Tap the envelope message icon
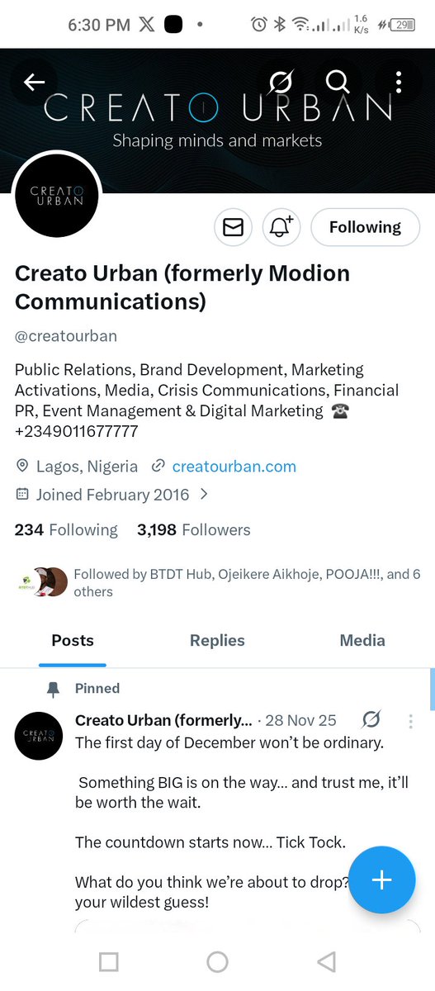Screen dimensions: 435x991 pyautogui.click(x=234, y=227)
